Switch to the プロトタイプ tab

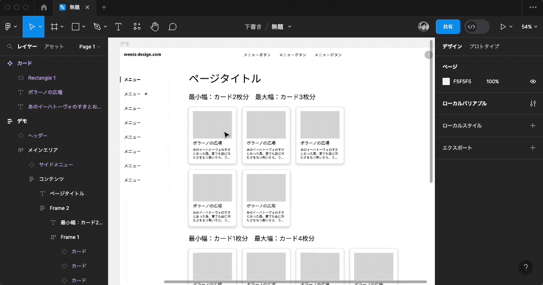tap(484, 47)
